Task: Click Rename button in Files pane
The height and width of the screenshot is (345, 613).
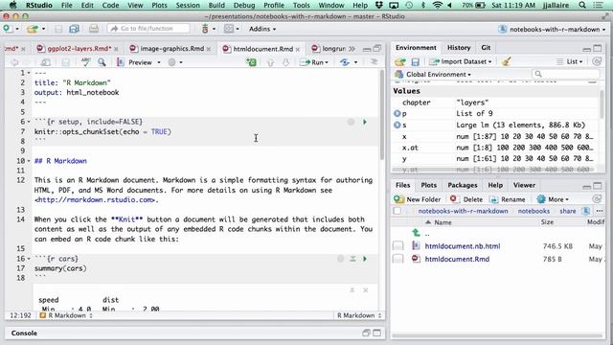Action: pos(508,199)
